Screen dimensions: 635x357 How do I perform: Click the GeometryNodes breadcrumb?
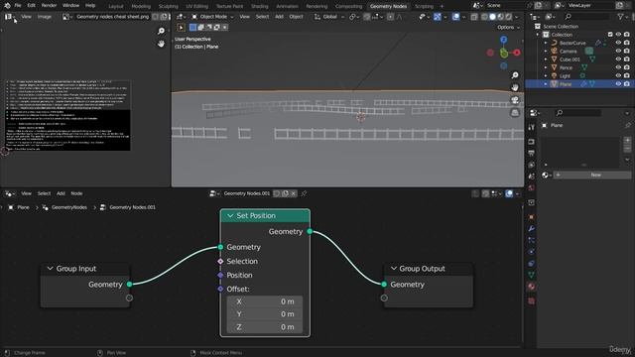pos(69,207)
